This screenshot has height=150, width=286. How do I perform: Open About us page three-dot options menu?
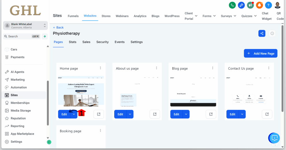pyautogui.click(x=156, y=68)
